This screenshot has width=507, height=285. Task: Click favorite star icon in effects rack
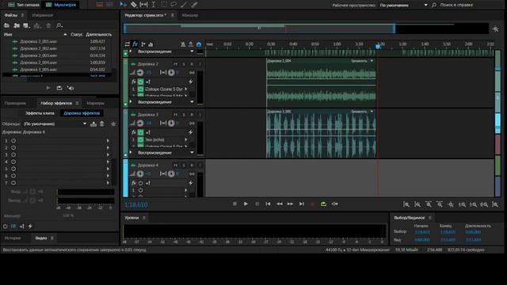click(113, 124)
